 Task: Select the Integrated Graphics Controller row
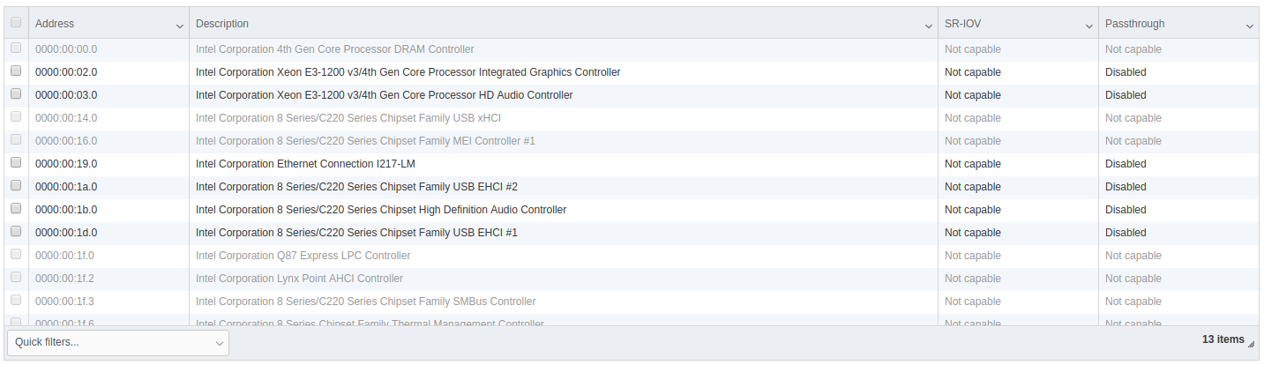click(x=408, y=72)
